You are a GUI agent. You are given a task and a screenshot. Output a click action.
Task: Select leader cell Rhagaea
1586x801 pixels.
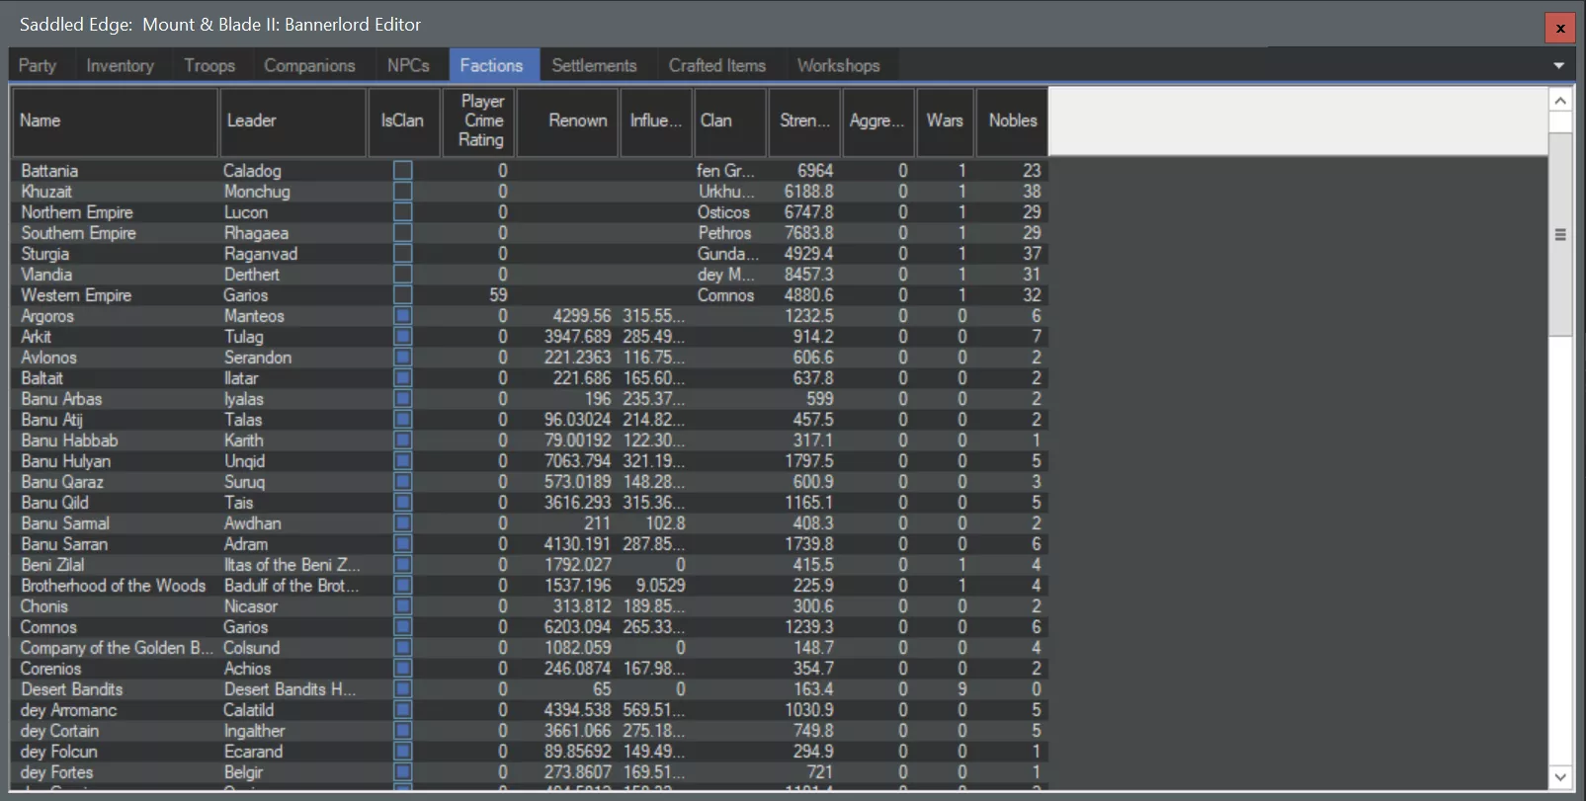pos(256,233)
